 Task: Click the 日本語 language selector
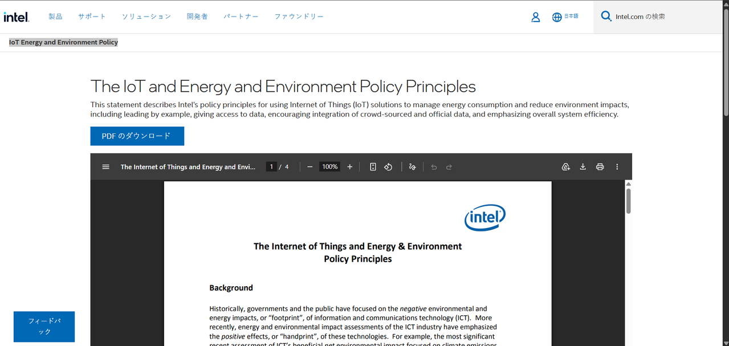pyautogui.click(x=571, y=17)
